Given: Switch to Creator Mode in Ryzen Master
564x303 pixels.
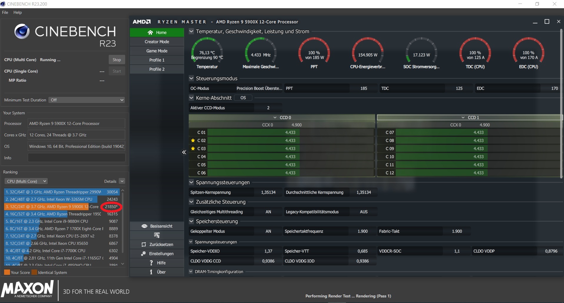Looking at the screenshot, I should tap(157, 42).
